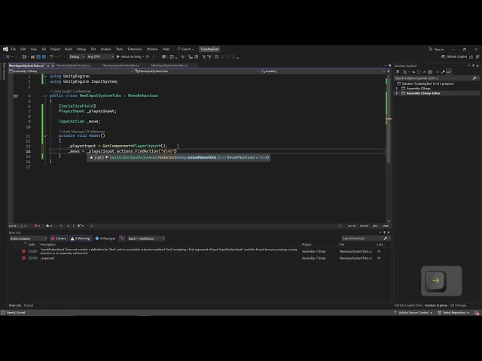Image resolution: width=482 pixels, height=361 pixels.
Task: Click Add to Source Control
Action: pyautogui.click(x=413, y=313)
